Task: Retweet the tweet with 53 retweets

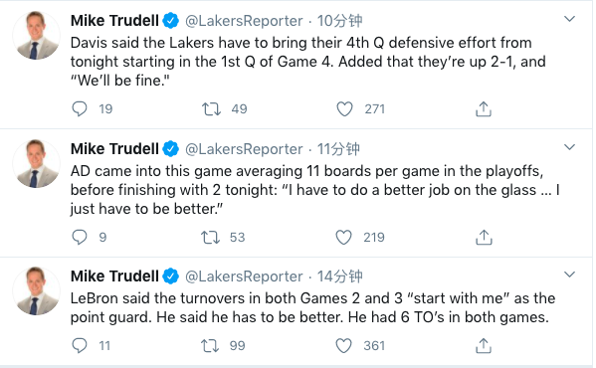Action: (210, 238)
